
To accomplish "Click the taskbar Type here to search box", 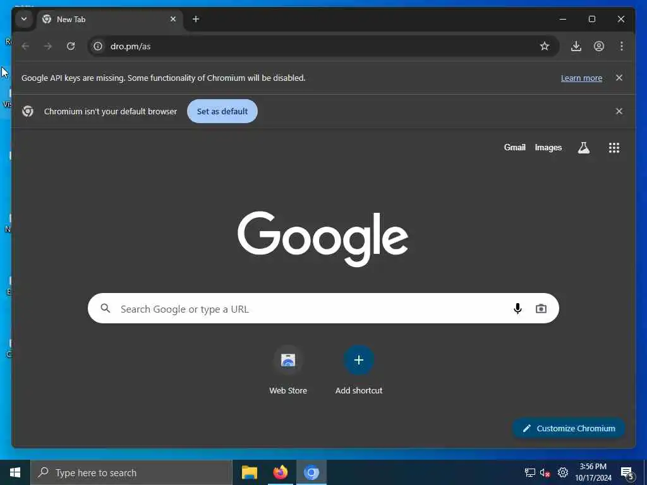I will 131,472.
